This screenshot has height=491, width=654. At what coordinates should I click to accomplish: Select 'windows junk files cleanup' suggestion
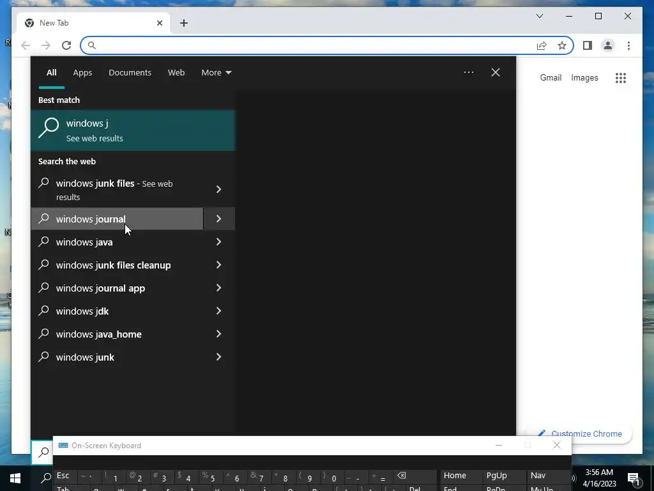(x=118, y=265)
